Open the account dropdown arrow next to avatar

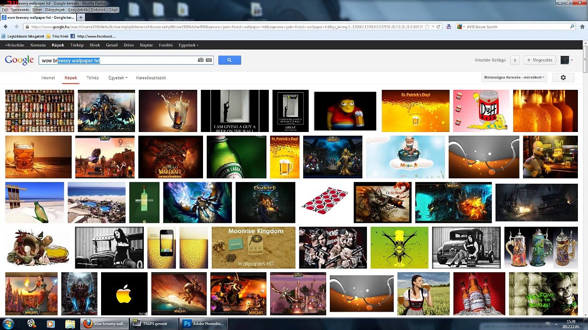[572, 60]
